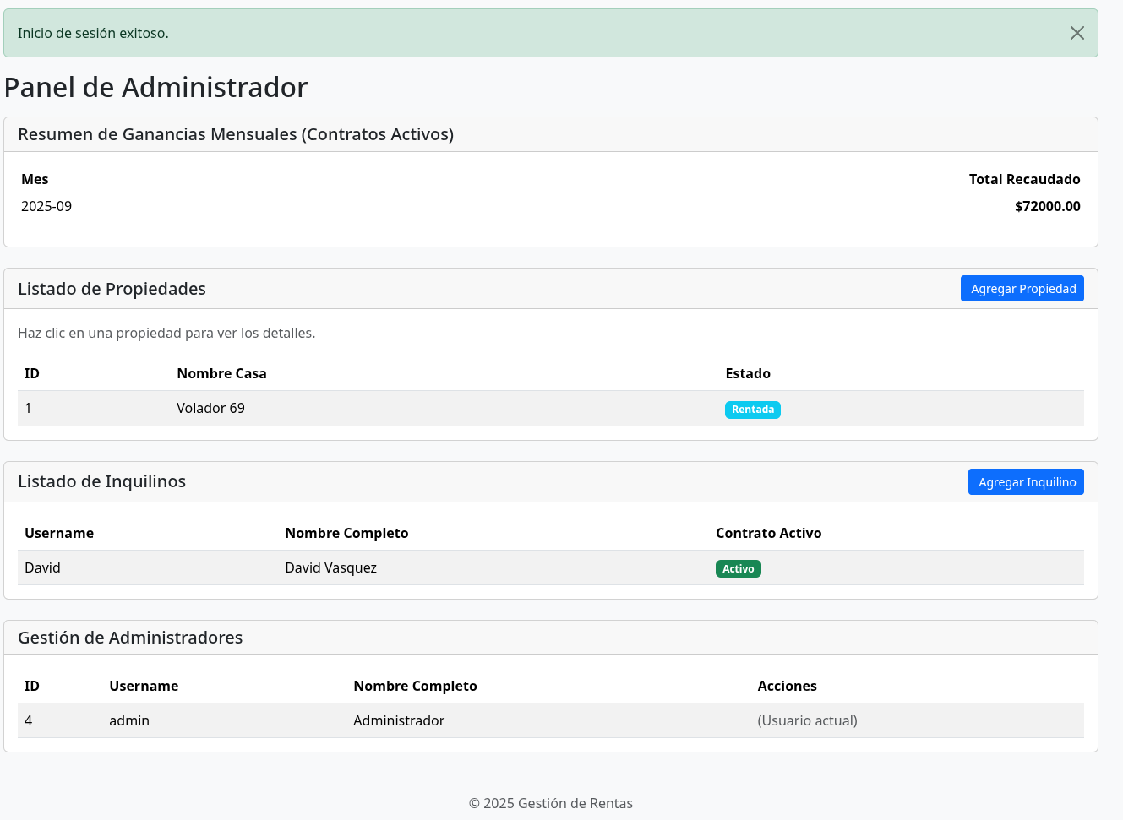Viewport: 1123px width, 820px height.
Task: Click the admin username cell
Action: [x=129, y=721]
